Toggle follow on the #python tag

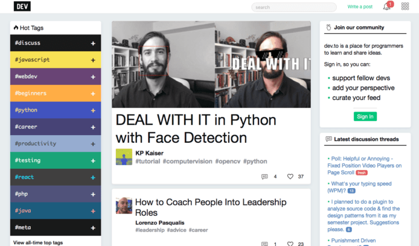tap(93, 110)
